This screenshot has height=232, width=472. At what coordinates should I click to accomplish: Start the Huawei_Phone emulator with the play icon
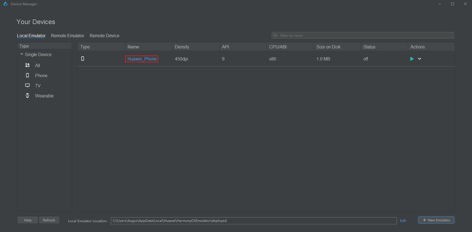[x=412, y=59]
